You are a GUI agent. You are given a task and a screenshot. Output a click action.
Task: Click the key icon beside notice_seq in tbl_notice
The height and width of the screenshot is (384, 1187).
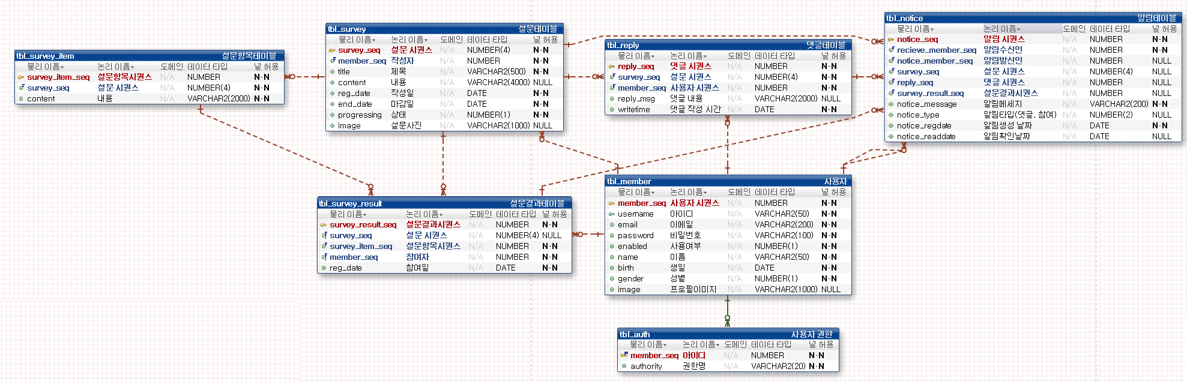click(x=891, y=40)
